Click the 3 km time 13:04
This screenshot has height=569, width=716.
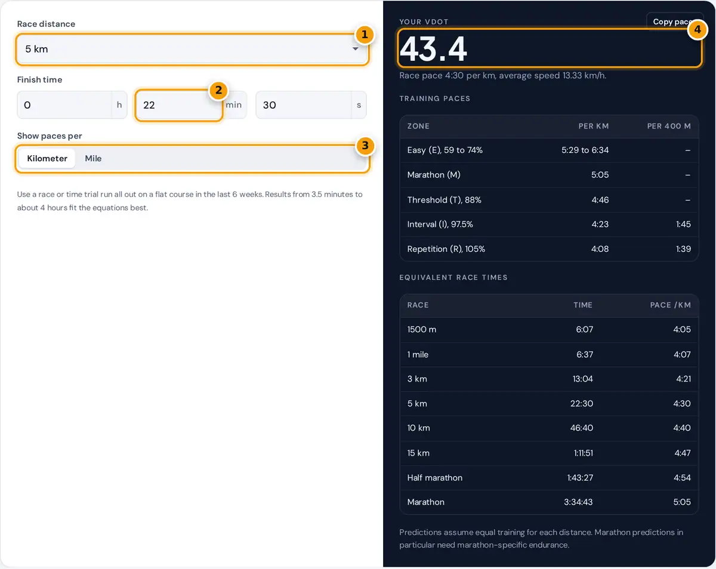coord(582,379)
